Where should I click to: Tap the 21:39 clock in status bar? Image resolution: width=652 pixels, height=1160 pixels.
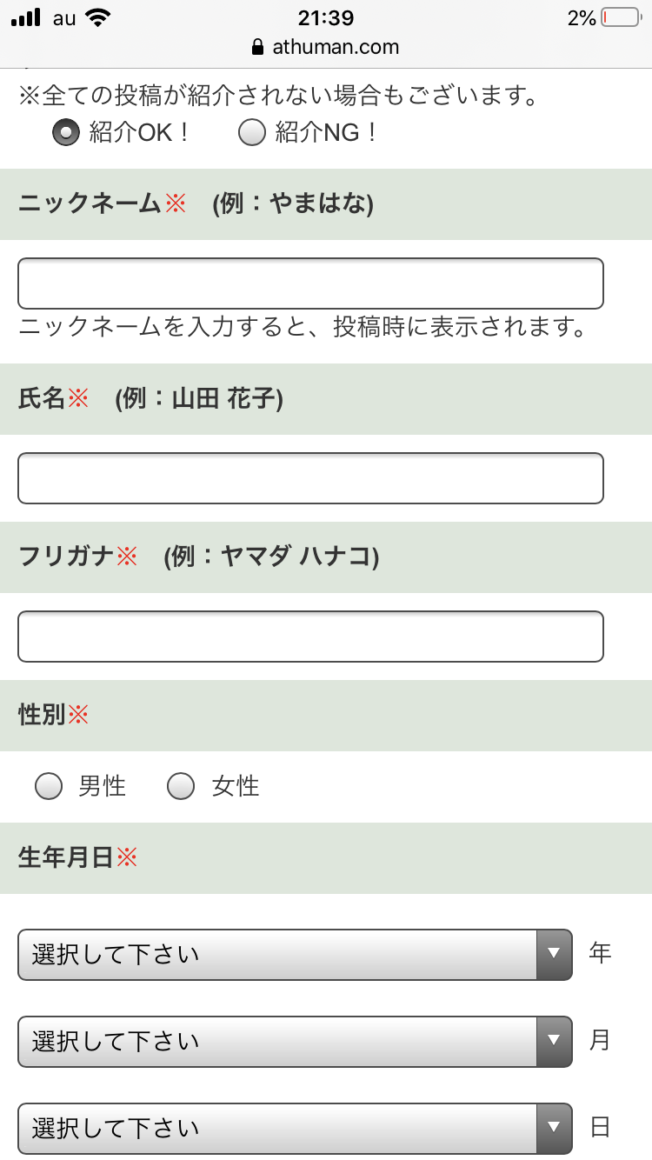pyautogui.click(x=326, y=17)
